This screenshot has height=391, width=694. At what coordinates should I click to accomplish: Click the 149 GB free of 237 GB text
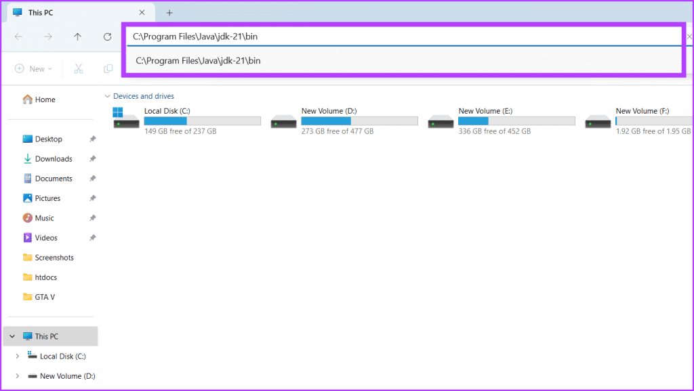point(180,131)
